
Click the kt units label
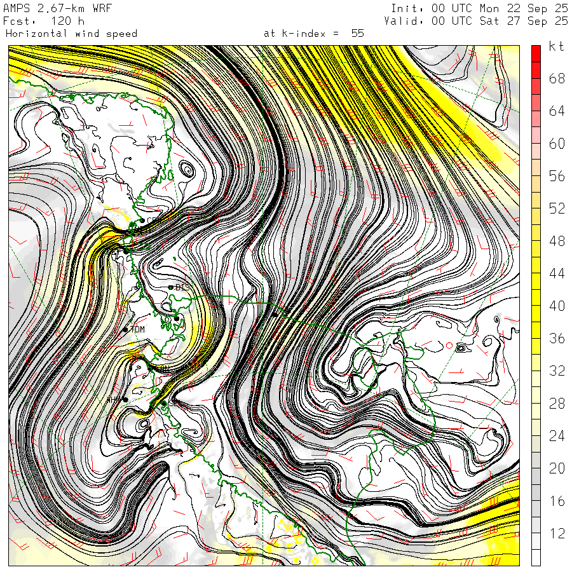tap(556, 48)
